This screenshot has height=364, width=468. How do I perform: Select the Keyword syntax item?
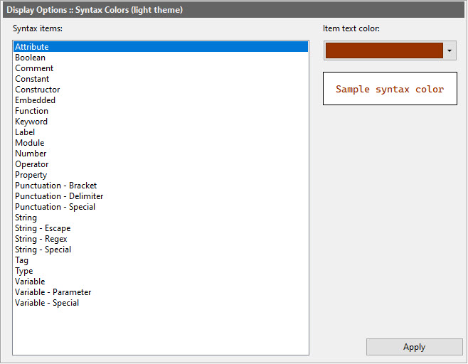click(161, 122)
